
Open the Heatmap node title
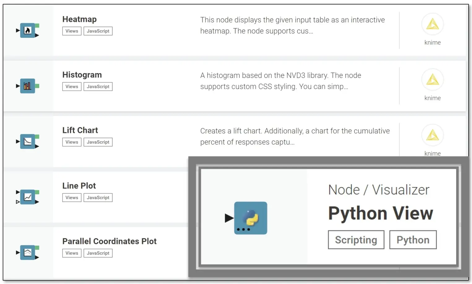80,19
